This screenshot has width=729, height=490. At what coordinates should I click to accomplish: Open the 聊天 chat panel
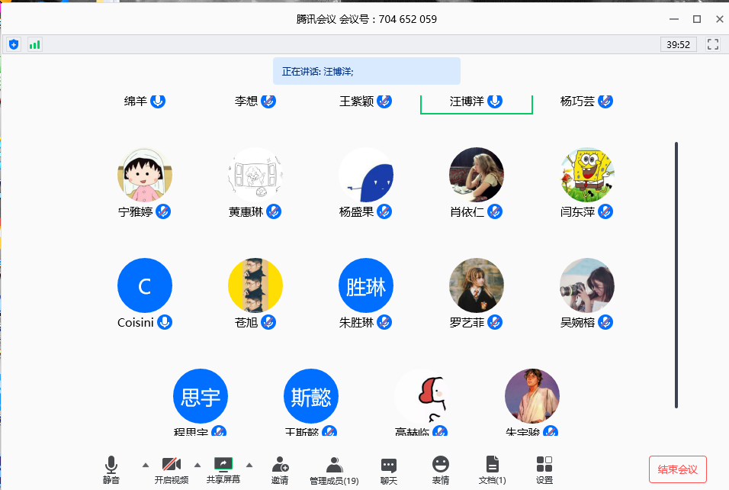pyautogui.click(x=389, y=469)
